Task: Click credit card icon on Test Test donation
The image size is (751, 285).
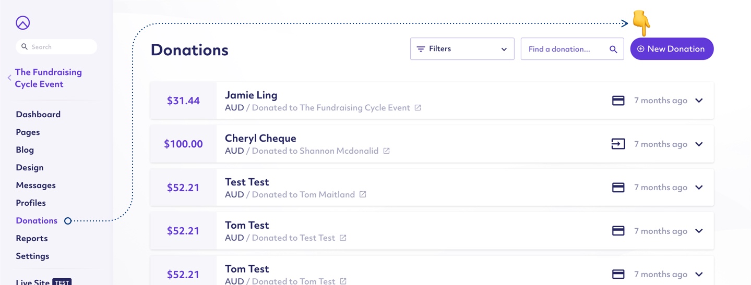Action: pos(618,188)
